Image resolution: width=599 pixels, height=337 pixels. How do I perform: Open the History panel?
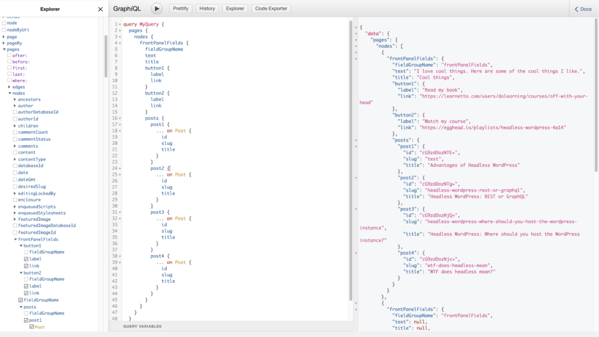(x=207, y=8)
